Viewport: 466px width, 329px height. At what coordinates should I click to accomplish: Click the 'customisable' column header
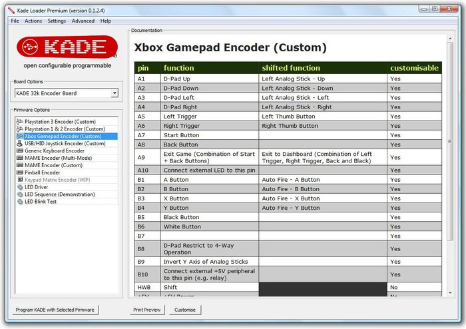coord(414,68)
